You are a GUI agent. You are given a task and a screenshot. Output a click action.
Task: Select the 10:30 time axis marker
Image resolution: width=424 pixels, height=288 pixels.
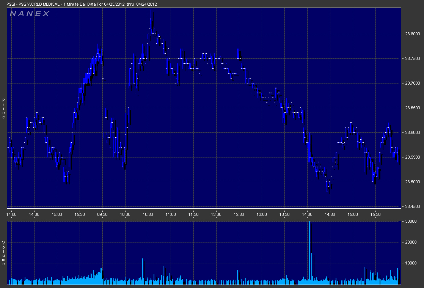[148, 215]
